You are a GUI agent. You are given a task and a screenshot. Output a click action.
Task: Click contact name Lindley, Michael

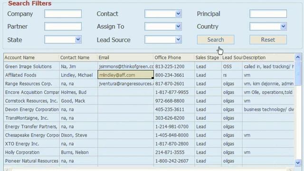[77, 75]
